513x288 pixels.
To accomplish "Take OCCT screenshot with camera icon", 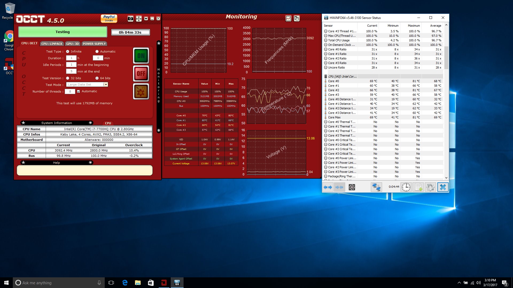I will (130, 19).
